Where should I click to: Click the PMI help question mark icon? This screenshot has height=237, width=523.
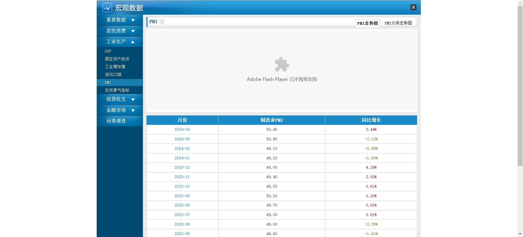(162, 22)
